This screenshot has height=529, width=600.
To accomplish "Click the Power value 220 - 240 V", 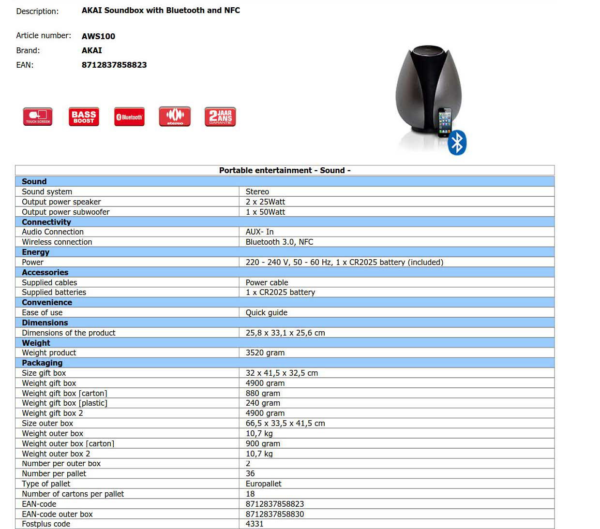I will (344, 262).
